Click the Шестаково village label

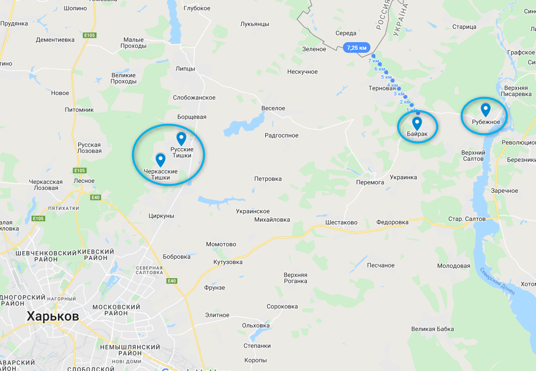click(x=341, y=222)
